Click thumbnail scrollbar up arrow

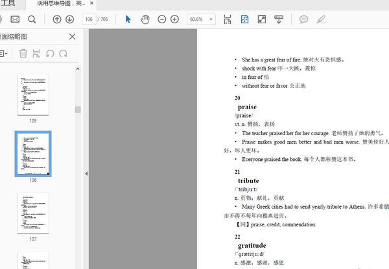point(78,69)
